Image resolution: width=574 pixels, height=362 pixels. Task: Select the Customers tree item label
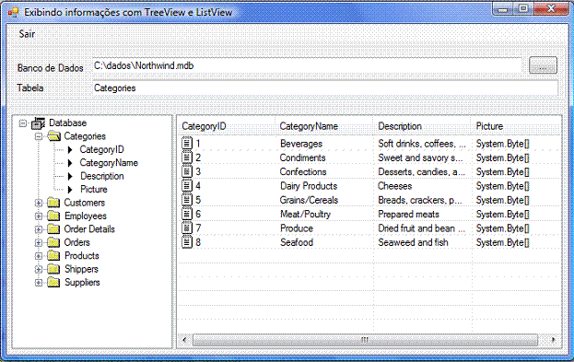85,203
